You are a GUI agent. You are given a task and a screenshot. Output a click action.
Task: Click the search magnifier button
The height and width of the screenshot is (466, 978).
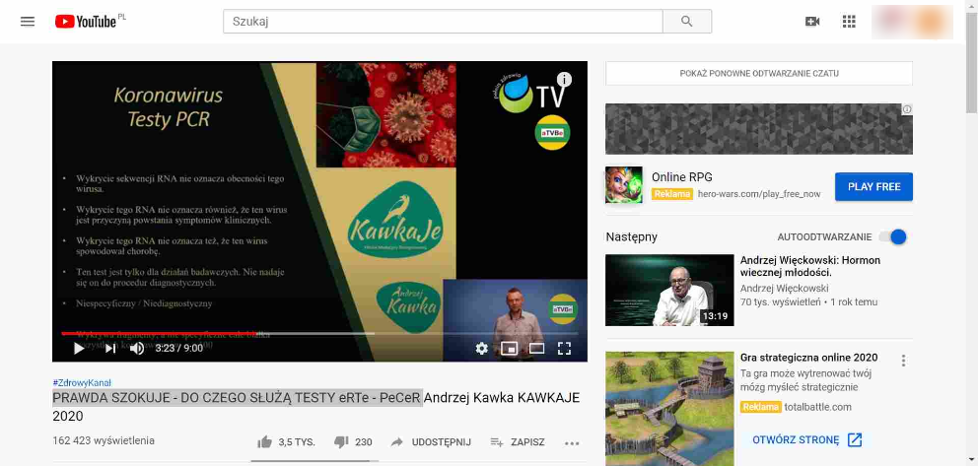pyautogui.click(x=687, y=22)
